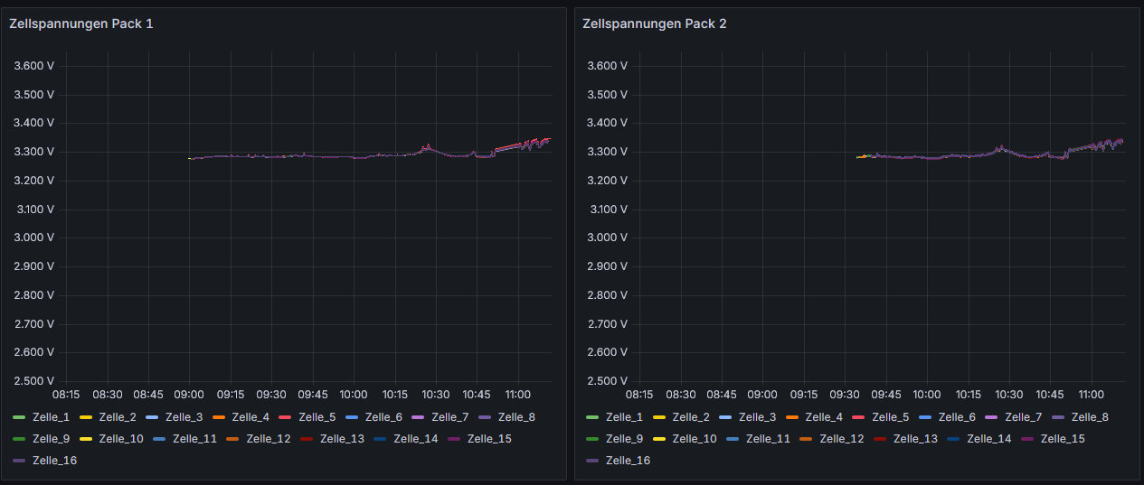Show only Zelle_7 in Pack 2 legend
Image resolution: width=1144 pixels, height=485 pixels.
[1023, 417]
